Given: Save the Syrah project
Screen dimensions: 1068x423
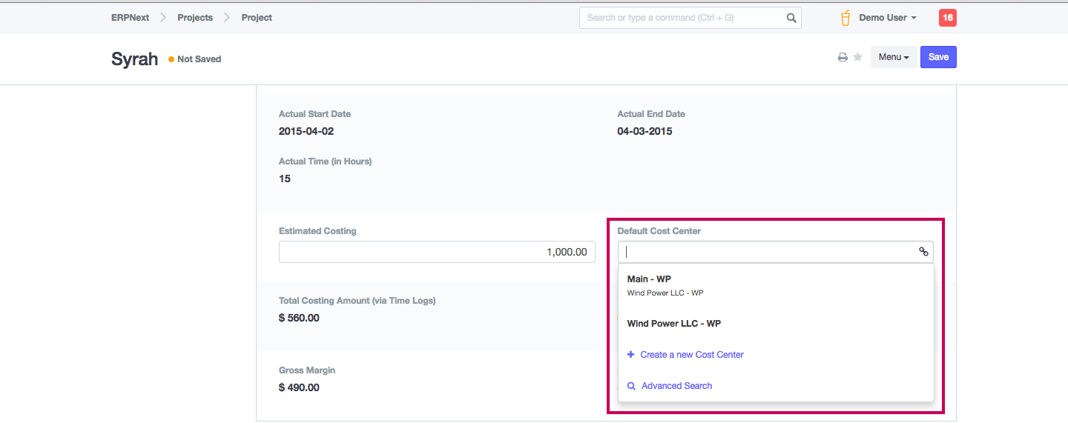Looking at the screenshot, I should coord(938,57).
